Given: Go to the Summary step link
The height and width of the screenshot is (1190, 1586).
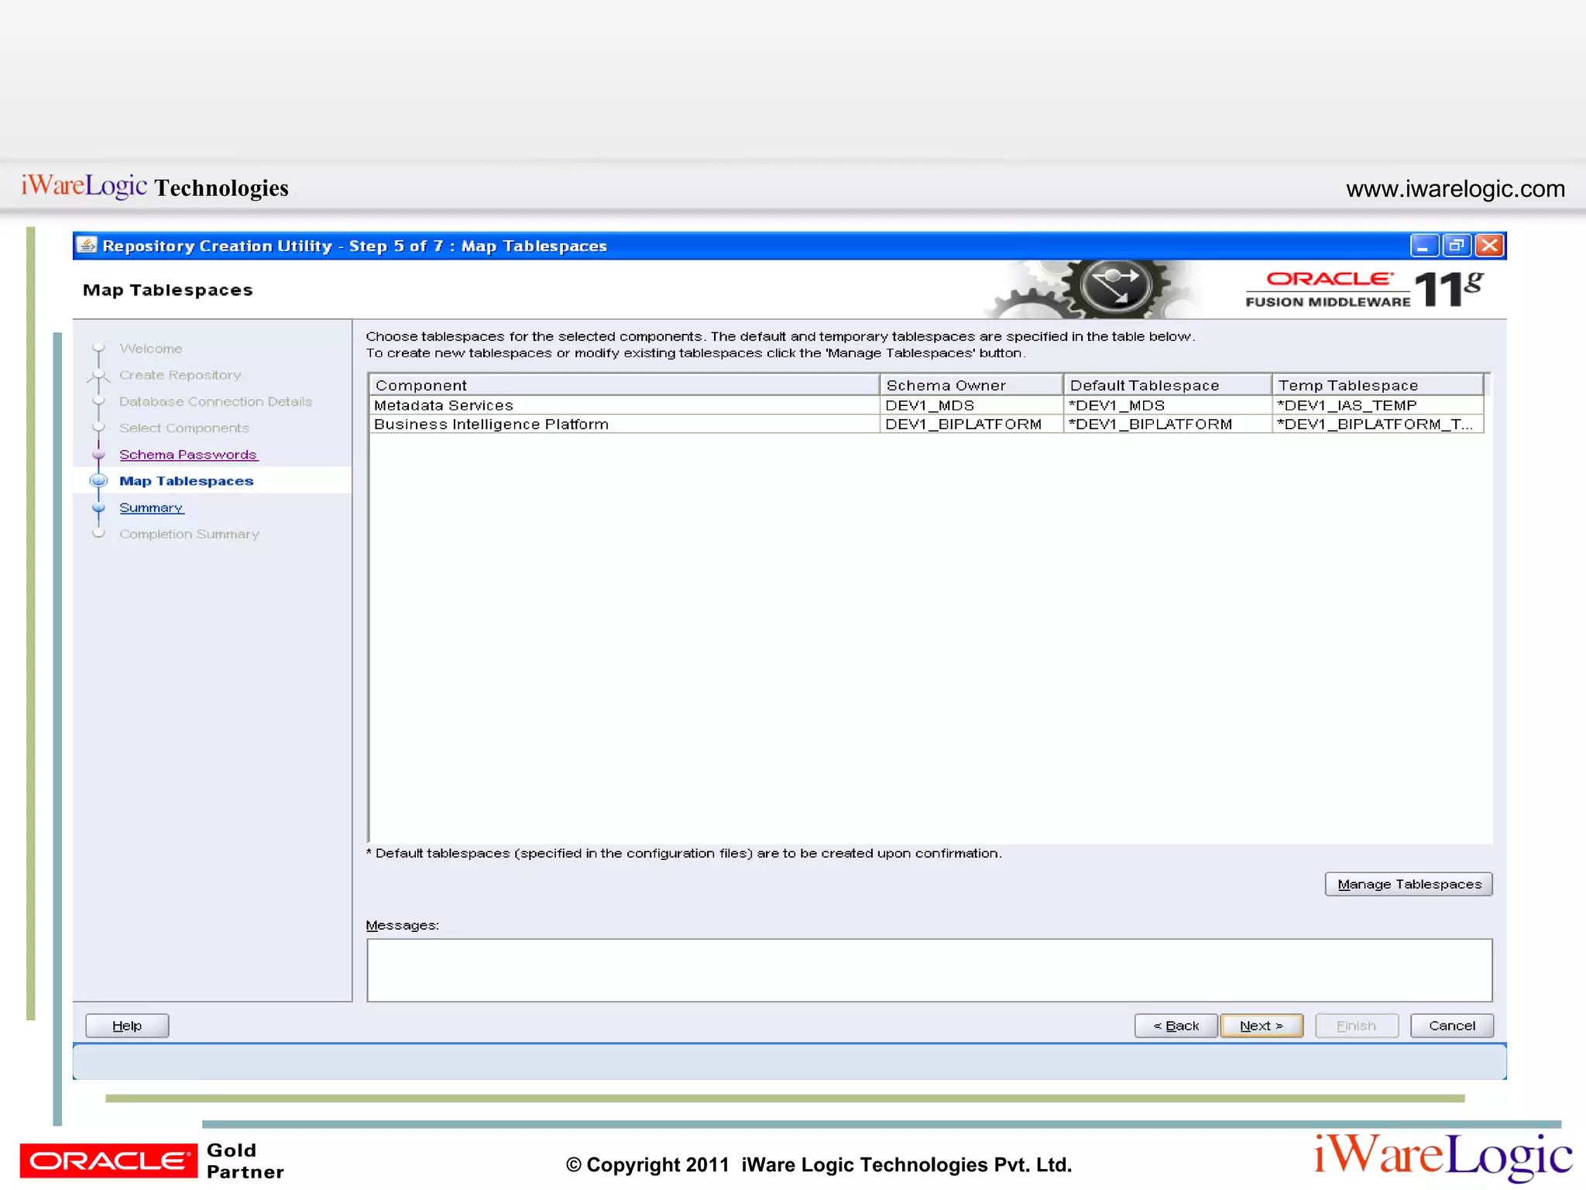Looking at the screenshot, I should [x=151, y=508].
